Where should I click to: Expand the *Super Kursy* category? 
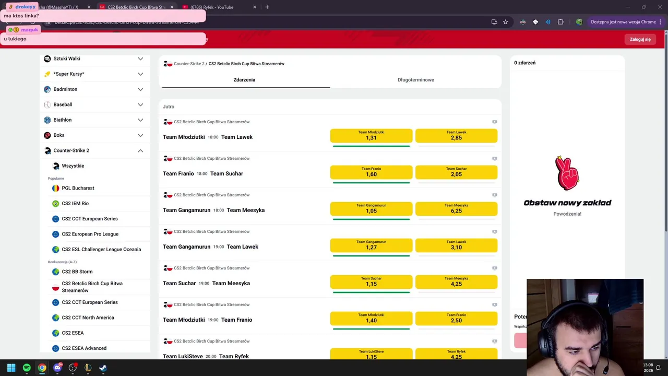coord(140,74)
